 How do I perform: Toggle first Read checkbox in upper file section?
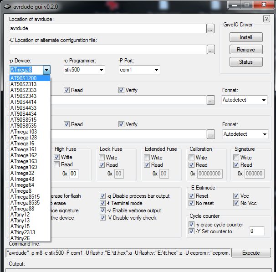(x=66, y=90)
